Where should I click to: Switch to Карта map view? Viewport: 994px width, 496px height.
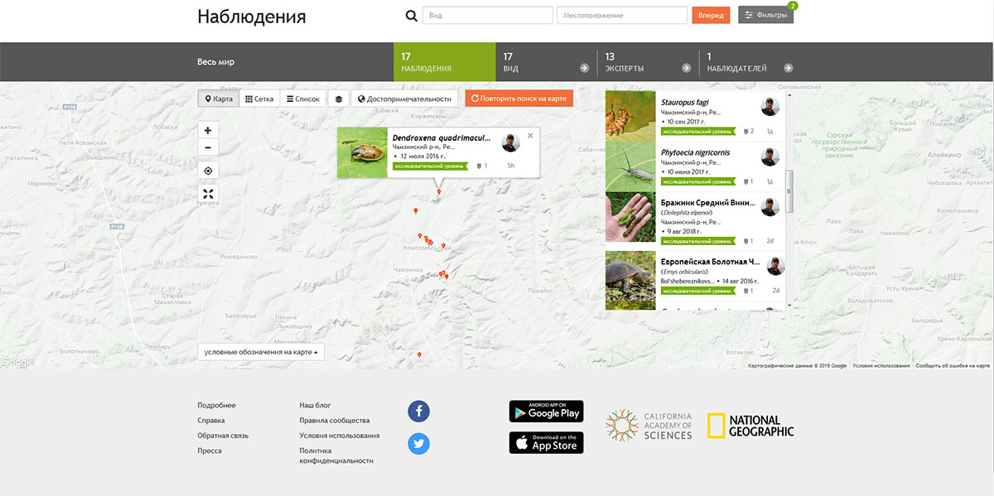219,99
